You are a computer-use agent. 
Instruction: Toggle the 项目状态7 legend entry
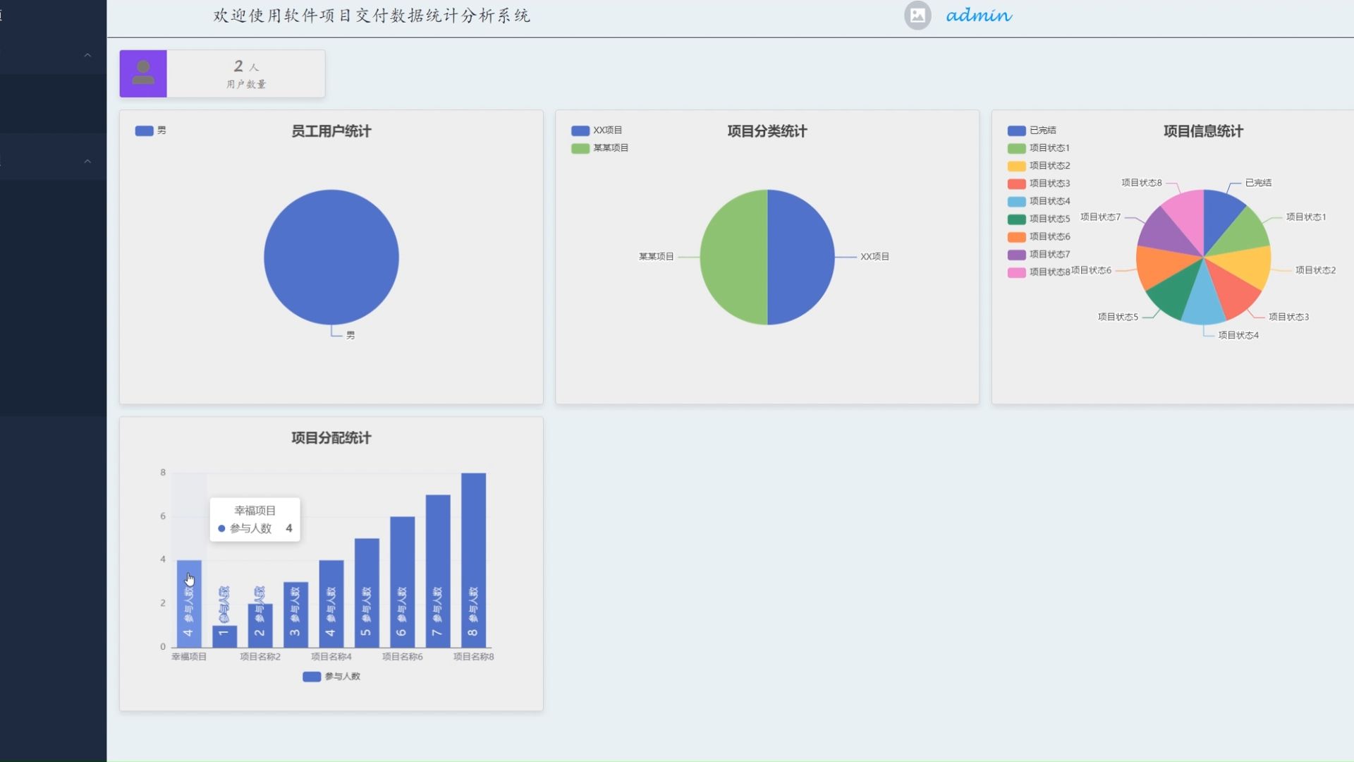1039,254
